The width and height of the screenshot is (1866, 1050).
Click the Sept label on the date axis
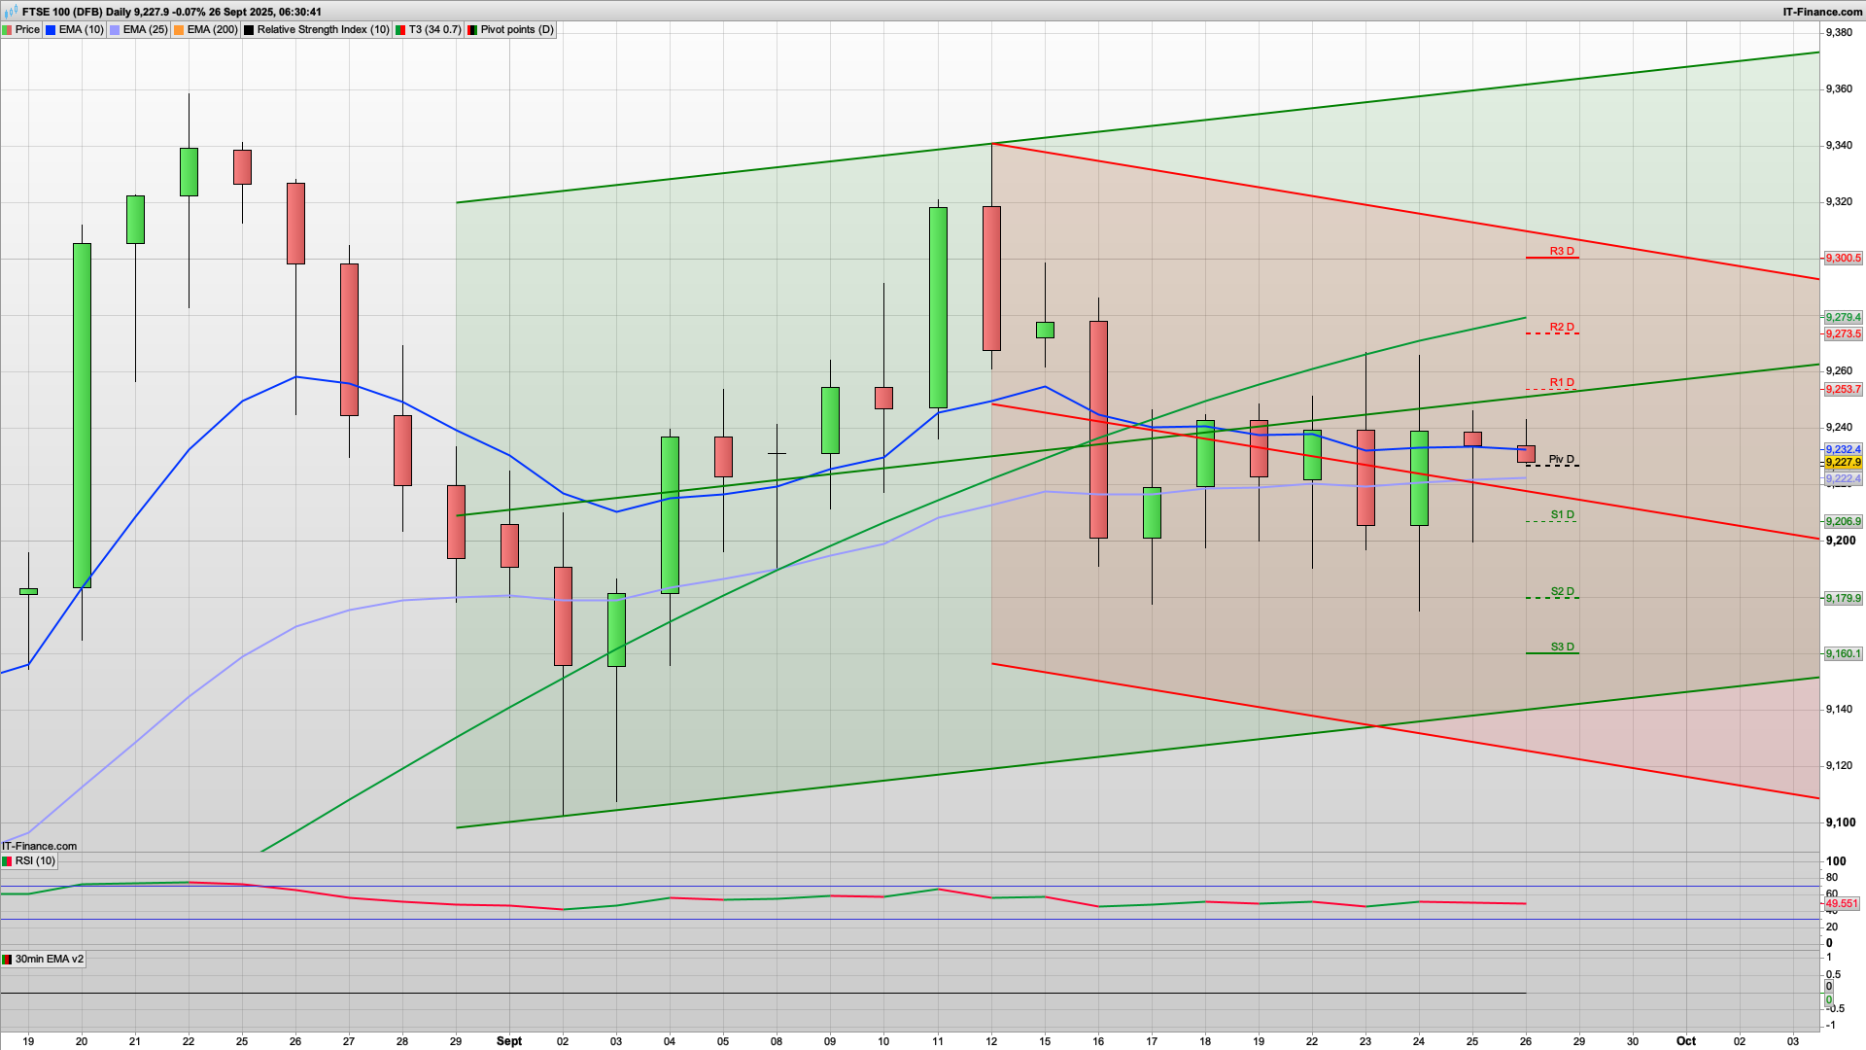tap(509, 1041)
